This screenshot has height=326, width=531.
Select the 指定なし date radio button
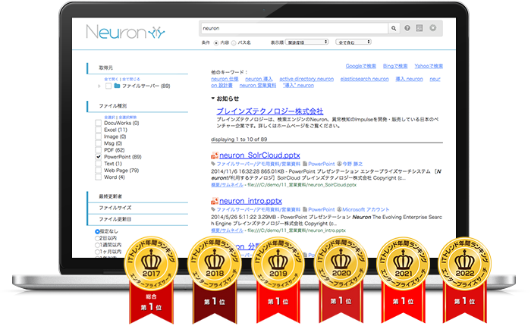(97, 231)
